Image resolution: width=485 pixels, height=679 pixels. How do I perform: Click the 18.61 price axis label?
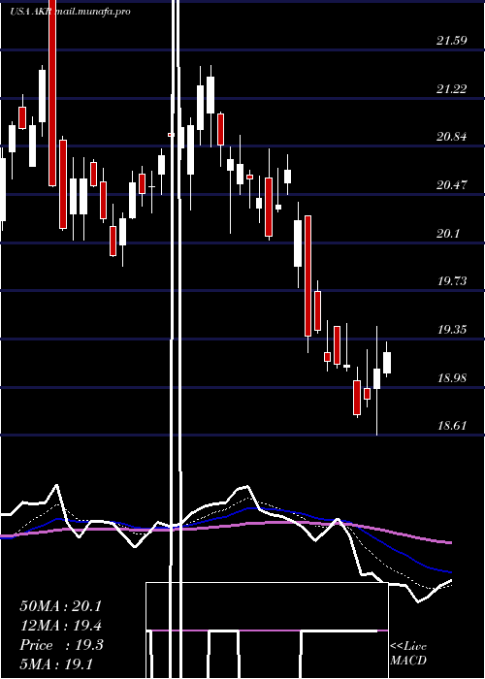pos(452,426)
